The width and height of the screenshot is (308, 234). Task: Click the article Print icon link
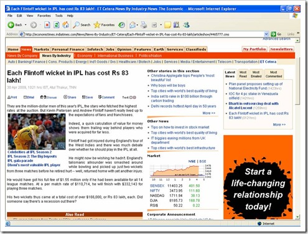click(x=12, y=97)
